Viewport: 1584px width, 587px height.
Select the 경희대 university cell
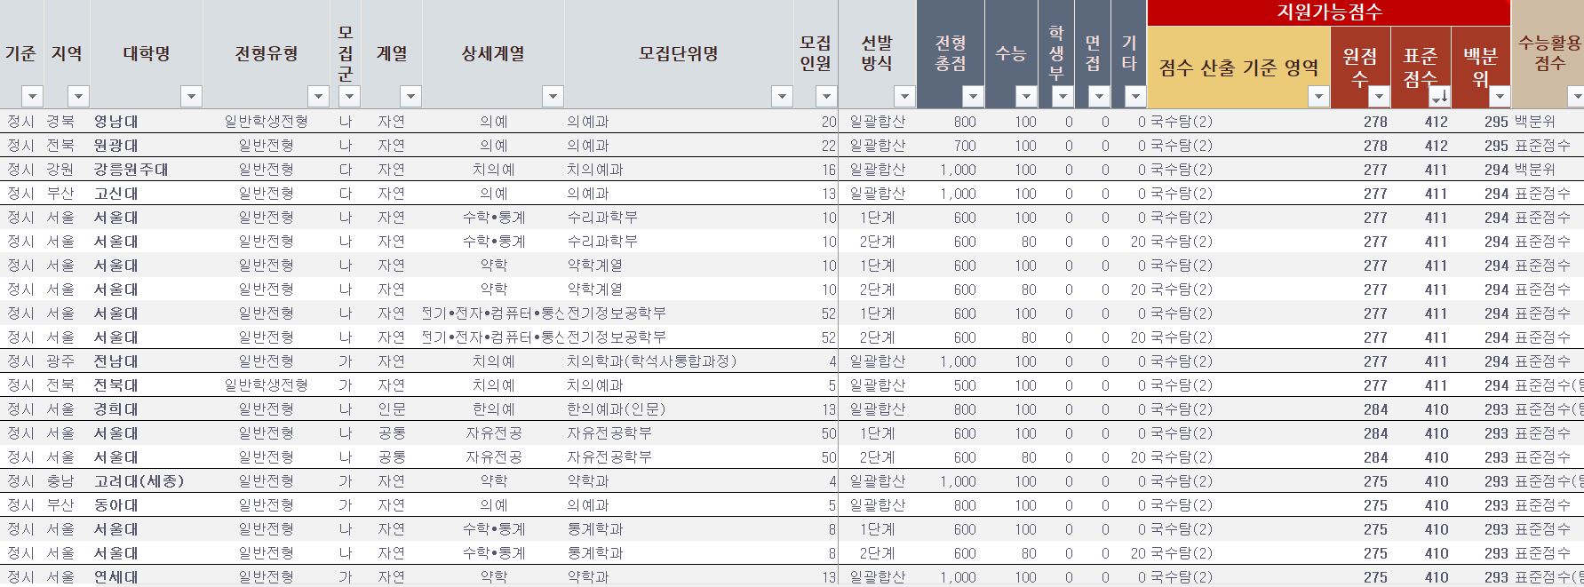(x=147, y=409)
